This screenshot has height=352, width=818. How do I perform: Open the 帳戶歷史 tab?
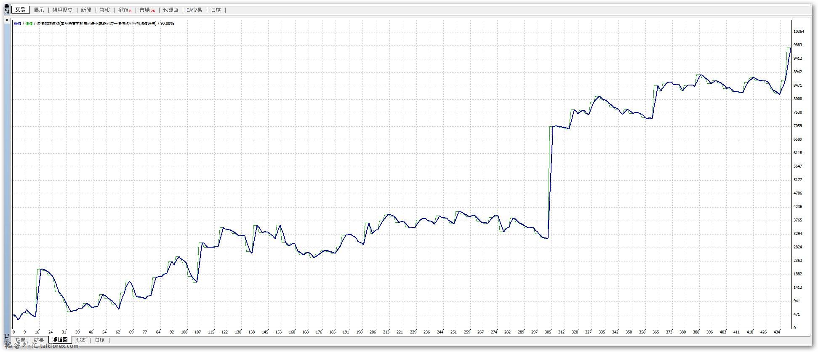pos(62,10)
